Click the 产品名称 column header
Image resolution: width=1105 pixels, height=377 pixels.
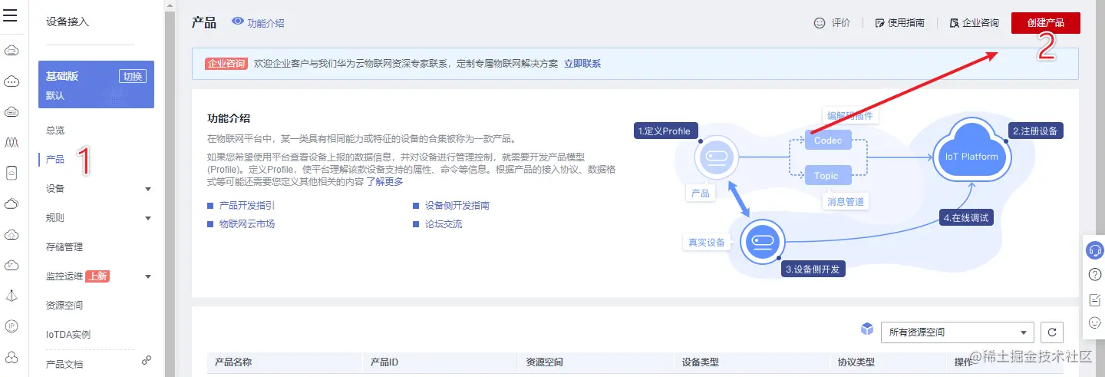tap(233, 362)
